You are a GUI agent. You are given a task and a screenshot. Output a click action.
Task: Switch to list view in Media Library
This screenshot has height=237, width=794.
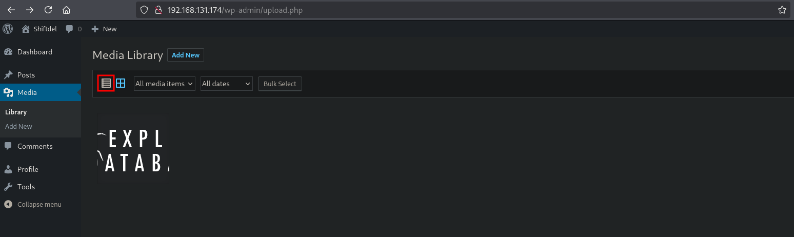point(106,83)
